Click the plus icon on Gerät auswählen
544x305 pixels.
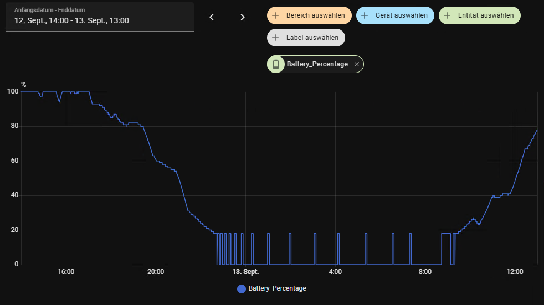point(365,15)
